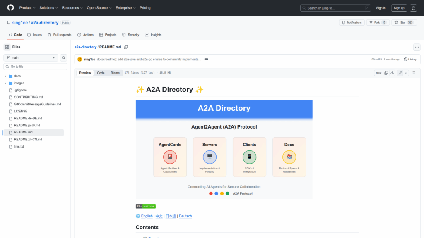This screenshot has height=238, width=424.
Task: Click the pencil edit file icon
Action: pyautogui.click(x=400, y=73)
